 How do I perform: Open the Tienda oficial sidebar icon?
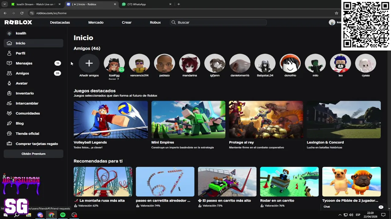click(x=9, y=134)
